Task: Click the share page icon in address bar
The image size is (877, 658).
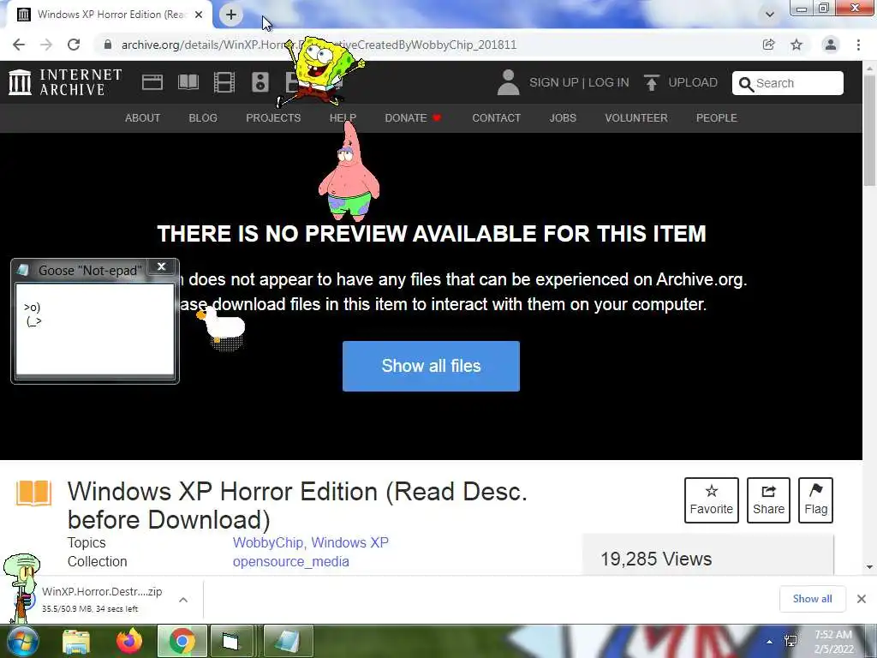Action: pyautogui.click(x=768, y=45)
